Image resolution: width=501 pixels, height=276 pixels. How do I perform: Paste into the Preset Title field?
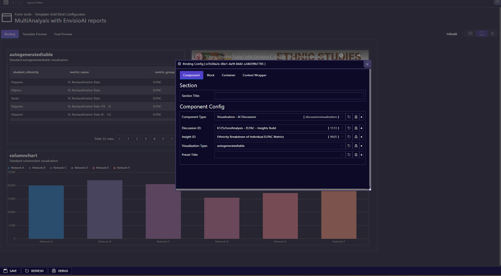click(x=356, y=155)
